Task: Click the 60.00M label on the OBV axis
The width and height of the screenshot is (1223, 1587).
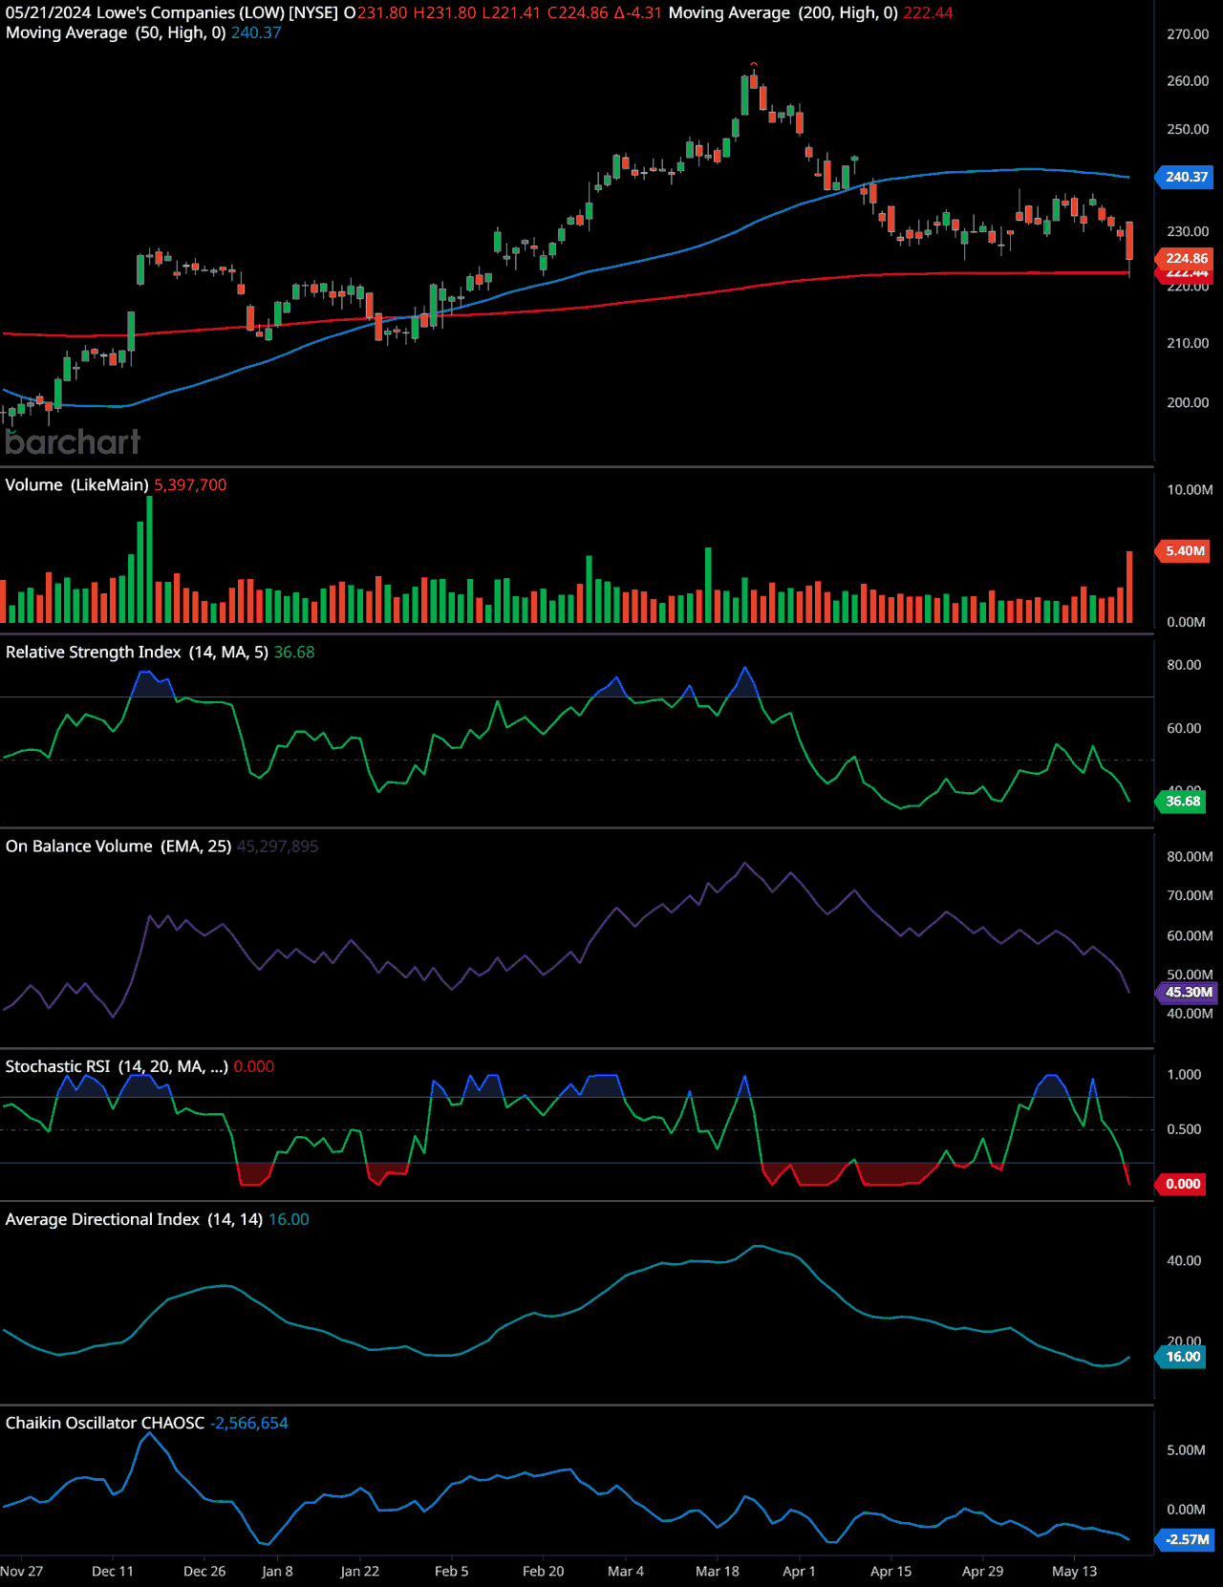Action: click(1190, 935)
